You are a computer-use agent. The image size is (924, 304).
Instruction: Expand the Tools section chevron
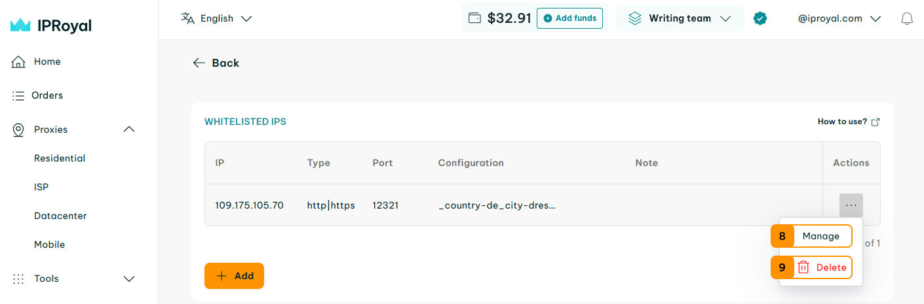[x=129, y=279]
